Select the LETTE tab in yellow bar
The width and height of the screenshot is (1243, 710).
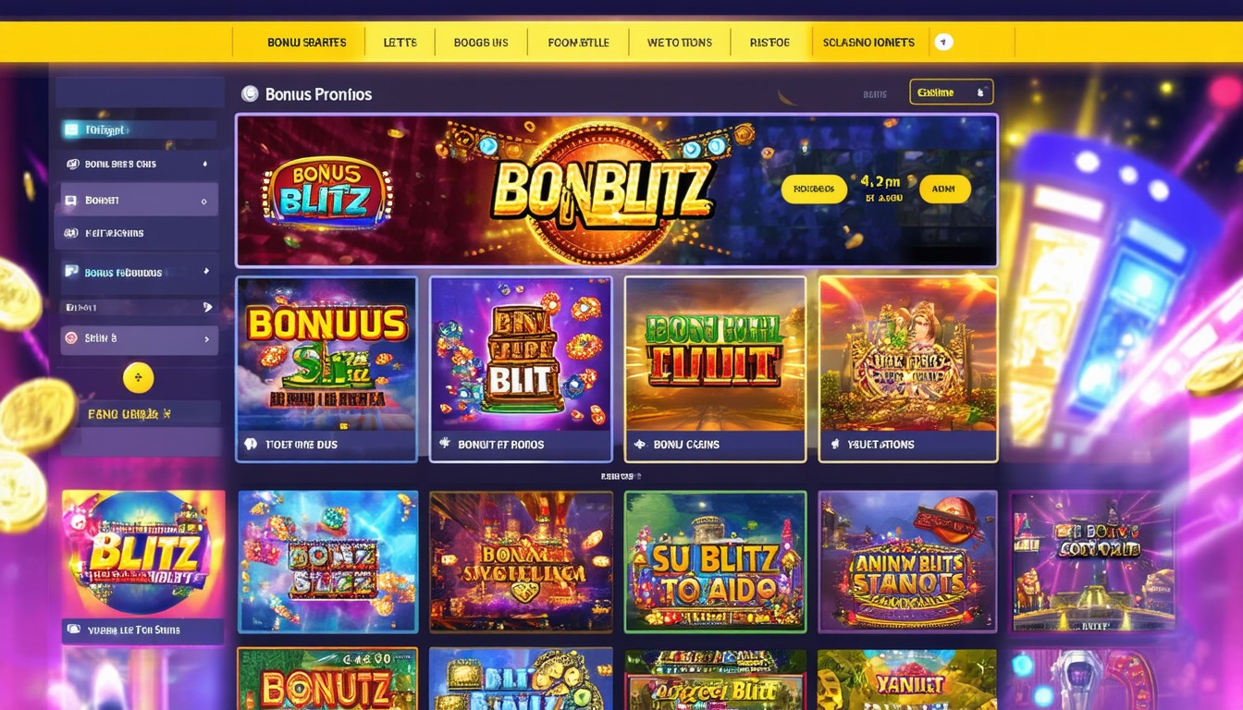click(x=400, y=43)
